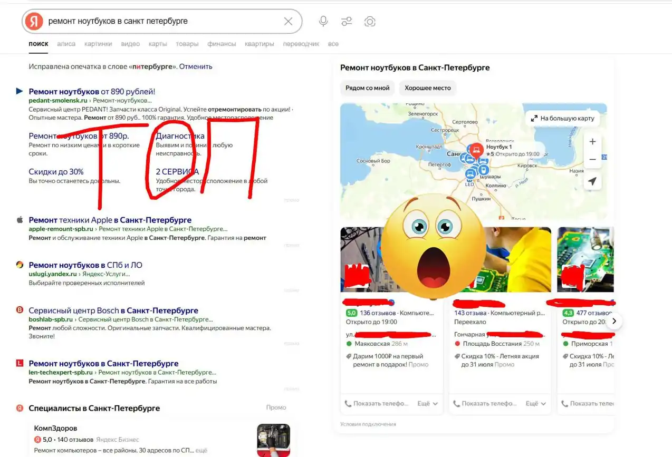Start voice search with microphone icon
The image size is (672, 457).
click(323, 22)
